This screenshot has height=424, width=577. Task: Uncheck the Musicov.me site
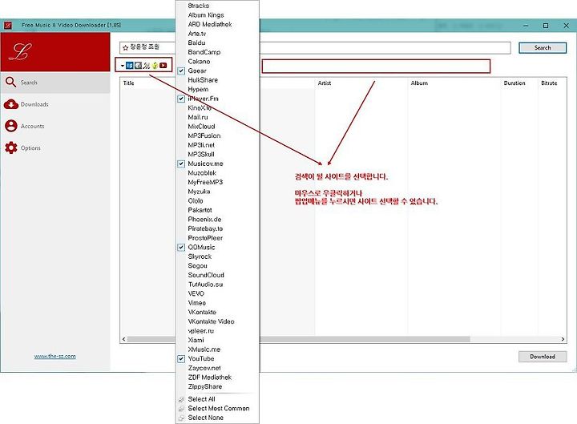tap(181, 164)
